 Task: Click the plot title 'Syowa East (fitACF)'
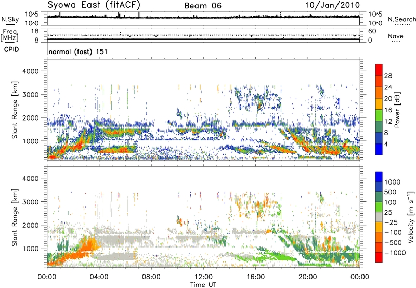[94, 5]
